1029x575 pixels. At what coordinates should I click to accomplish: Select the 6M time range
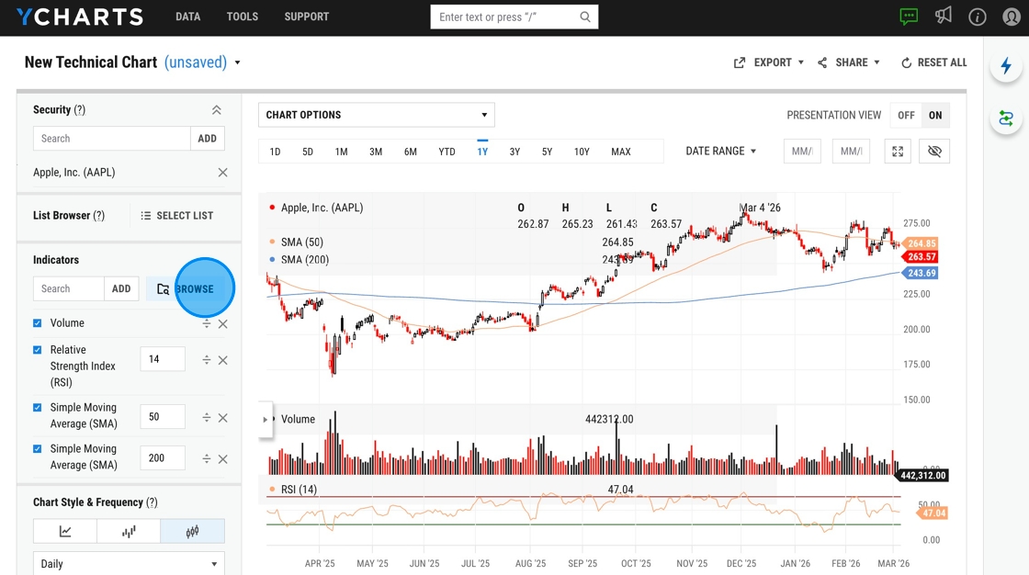tap(410, 152)
